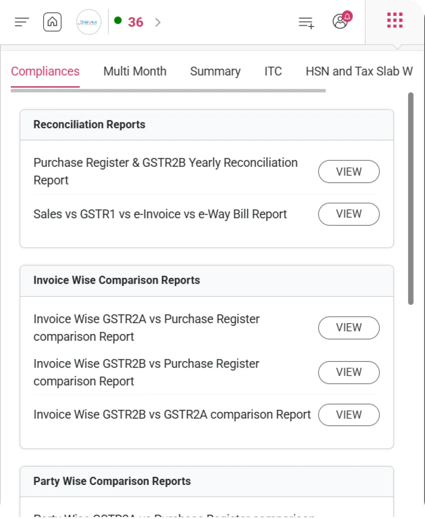The image size is (425, 519).
Task: Open the ITC tab
Action: coord(273,71)
